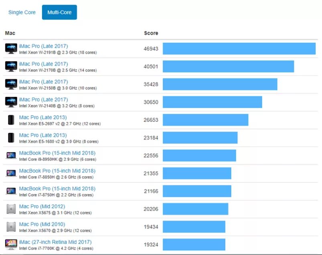Screen dimensions: 322x255
Task: Click the score bar for 21355
Action: 197,173
